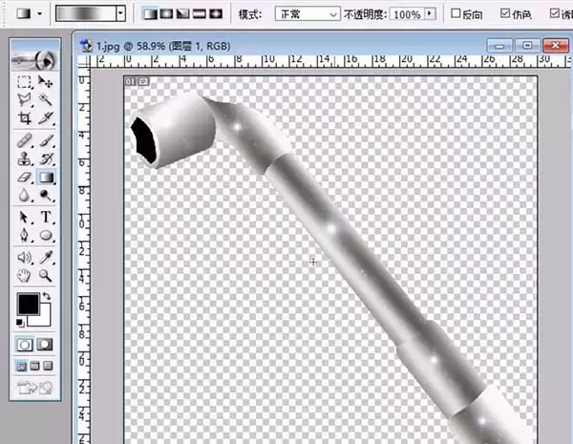Choose the Crop tool
This screenshot has width=573, height=444.
(24, 117)
